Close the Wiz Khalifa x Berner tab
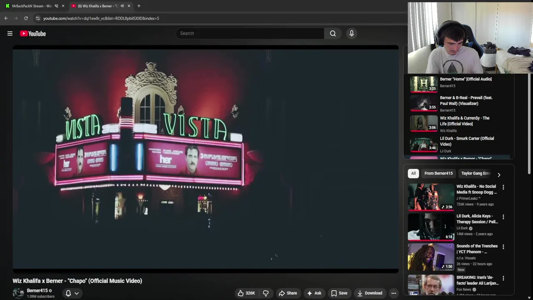This screenshot has height=300, width=533. 129,6
